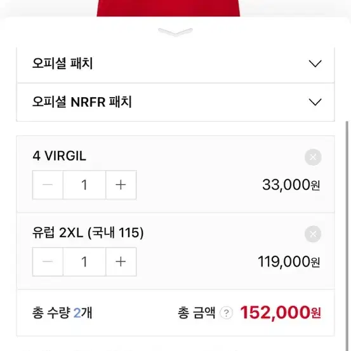Click the 119,000원 price of 유럽 2XL
The image size is (351, 351).
tap(289, 262)
